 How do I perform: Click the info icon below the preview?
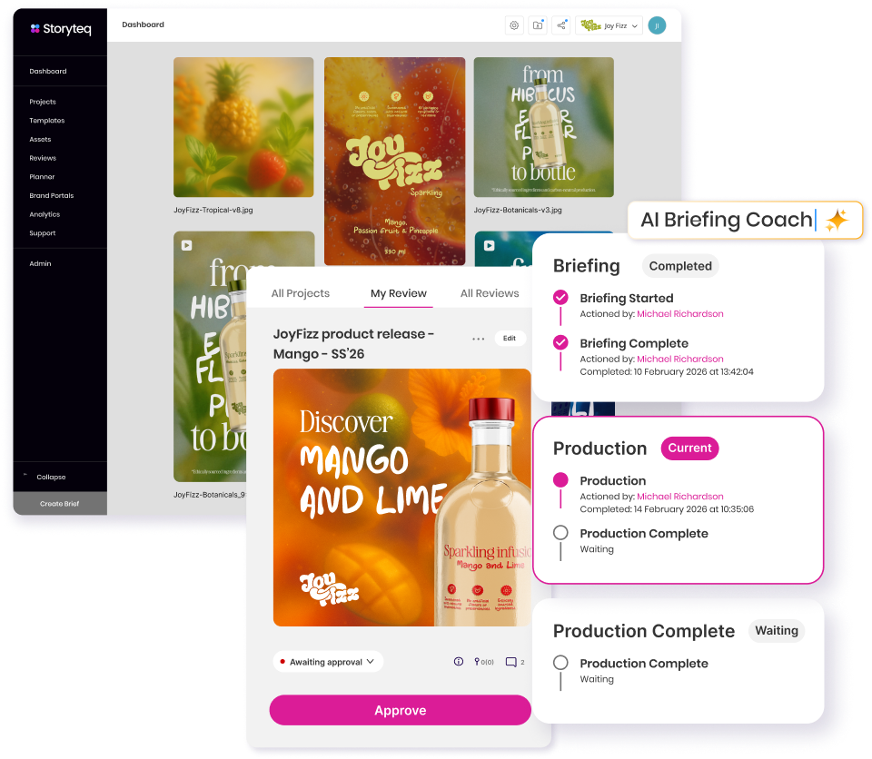459,662
